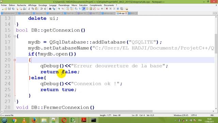Save the current file via toolbar icon
Image resolution: width=218 pixels, height=123 pixels.
[x=10, y=9]
